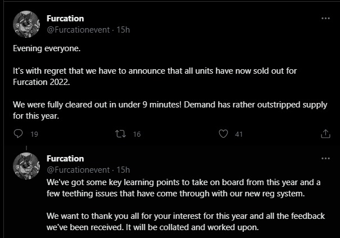Click the 'Evening everyone.' opening line

47,48
